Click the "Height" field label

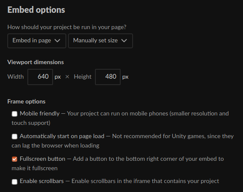(83, 77)
